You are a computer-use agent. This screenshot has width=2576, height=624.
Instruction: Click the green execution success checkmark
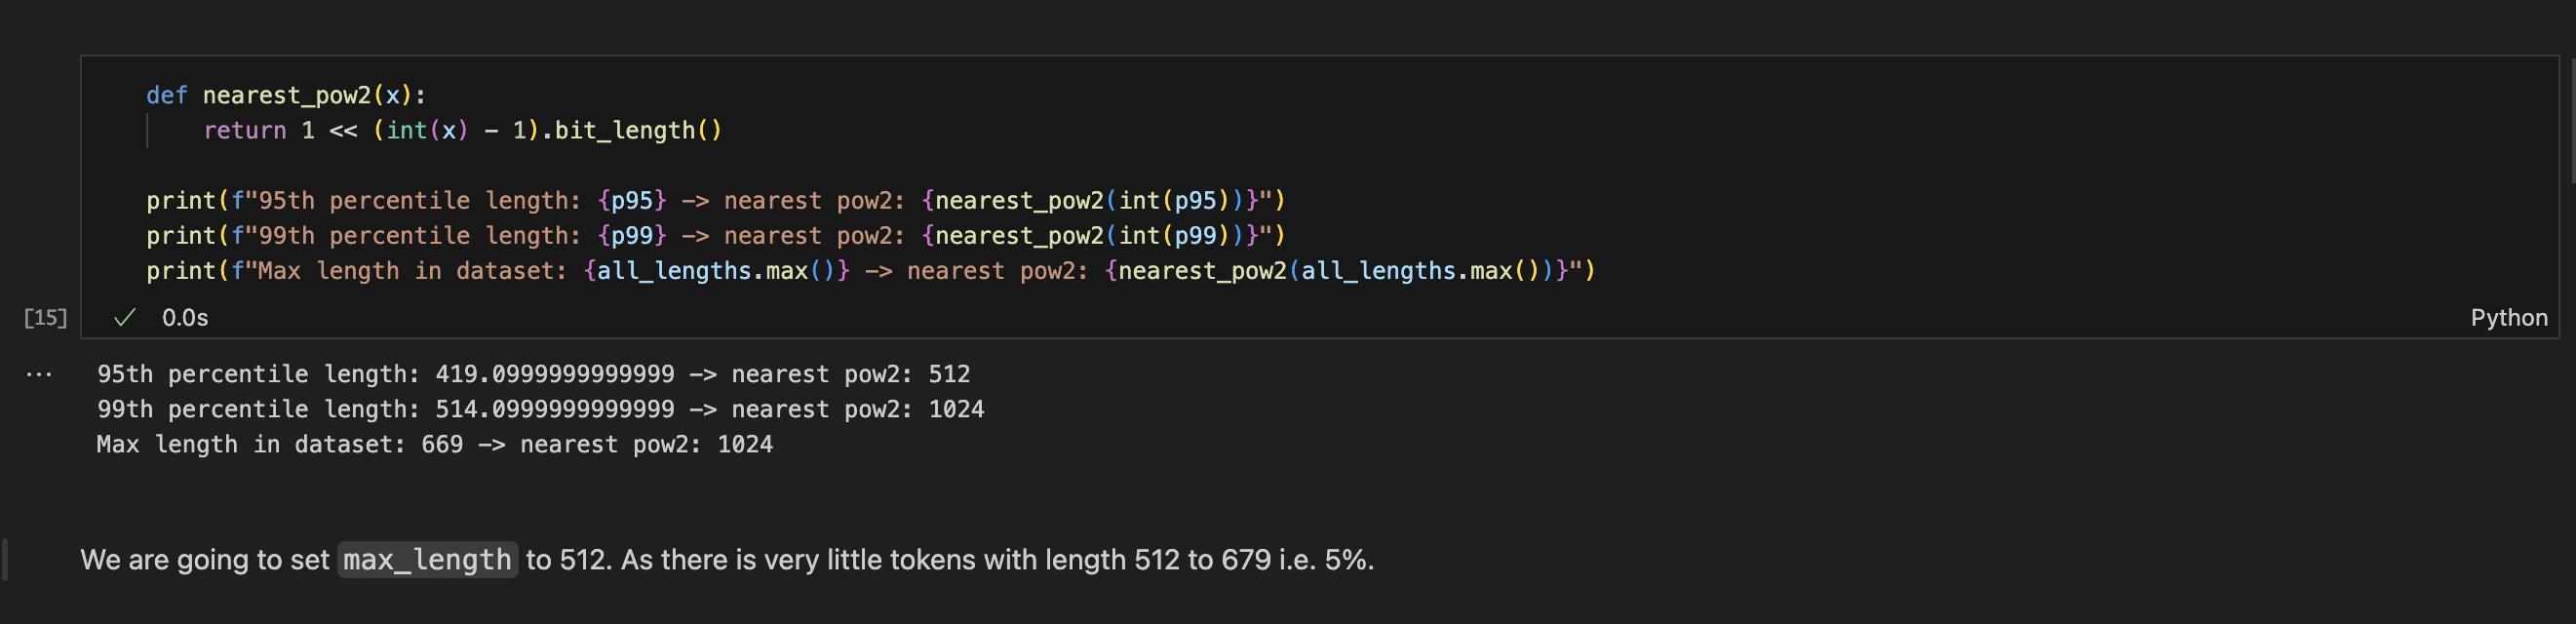125,318
